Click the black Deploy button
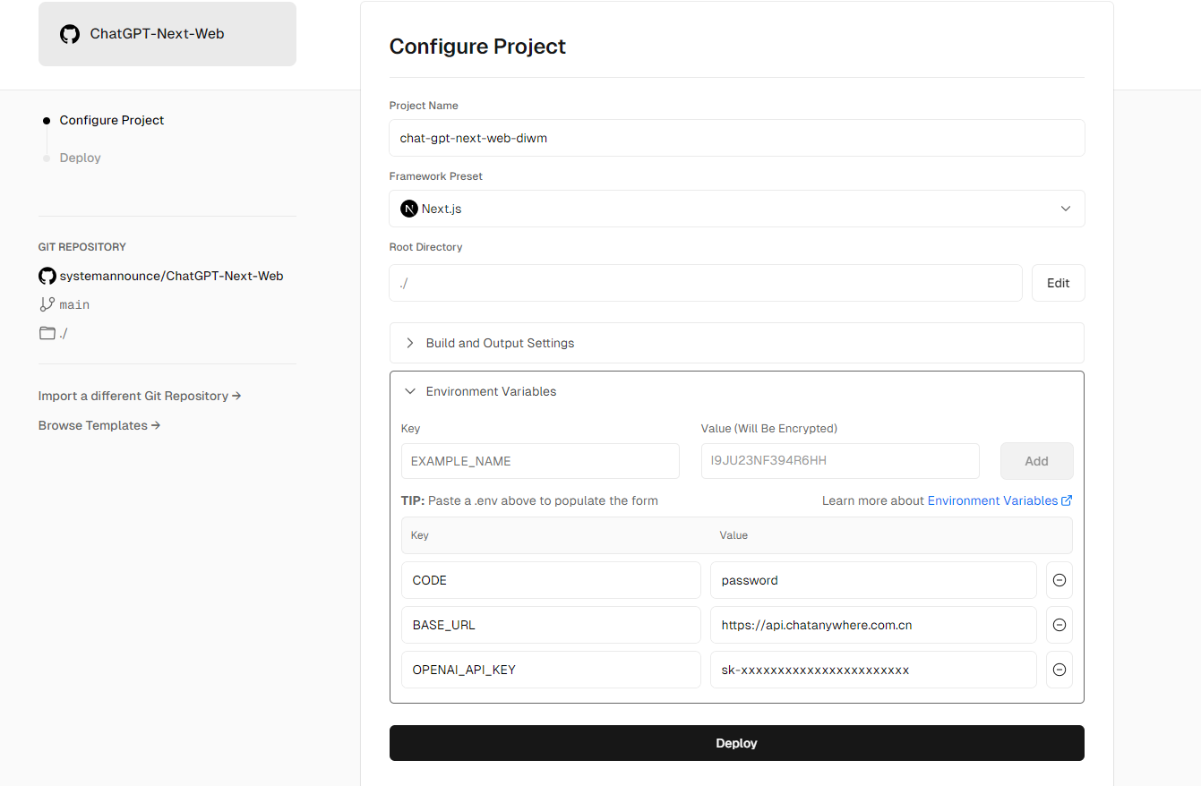 pyautogui.click(x=736, y=743)
